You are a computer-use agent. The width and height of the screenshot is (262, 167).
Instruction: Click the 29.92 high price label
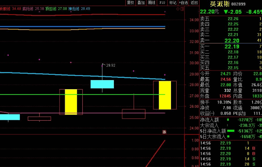coord(110,65)
